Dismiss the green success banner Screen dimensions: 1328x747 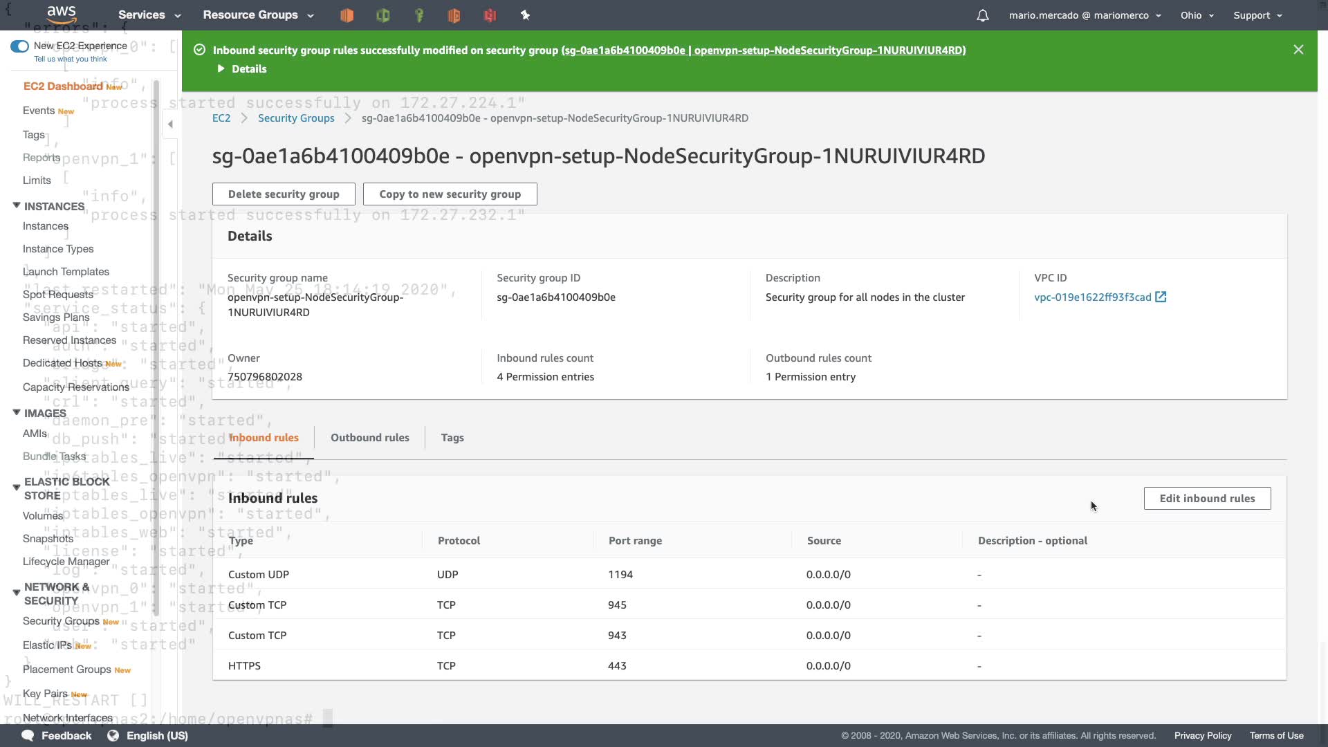coord(1298,50)
